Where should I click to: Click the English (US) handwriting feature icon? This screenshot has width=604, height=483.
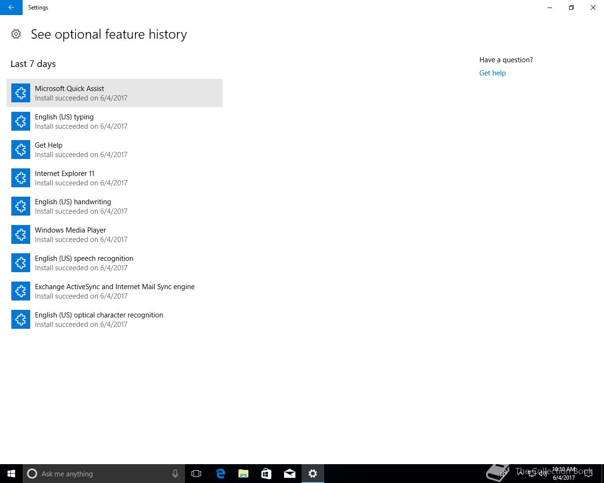pyautogui.click(x=21, y=206)
